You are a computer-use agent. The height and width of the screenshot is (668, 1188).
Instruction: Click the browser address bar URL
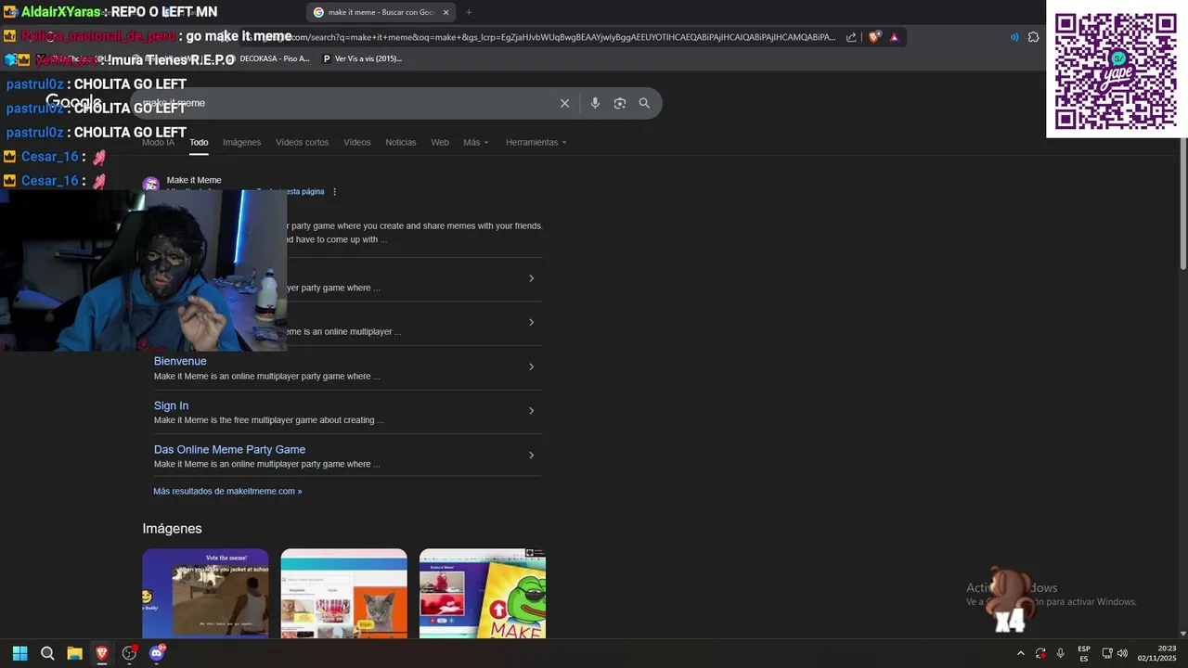point(557,37)
